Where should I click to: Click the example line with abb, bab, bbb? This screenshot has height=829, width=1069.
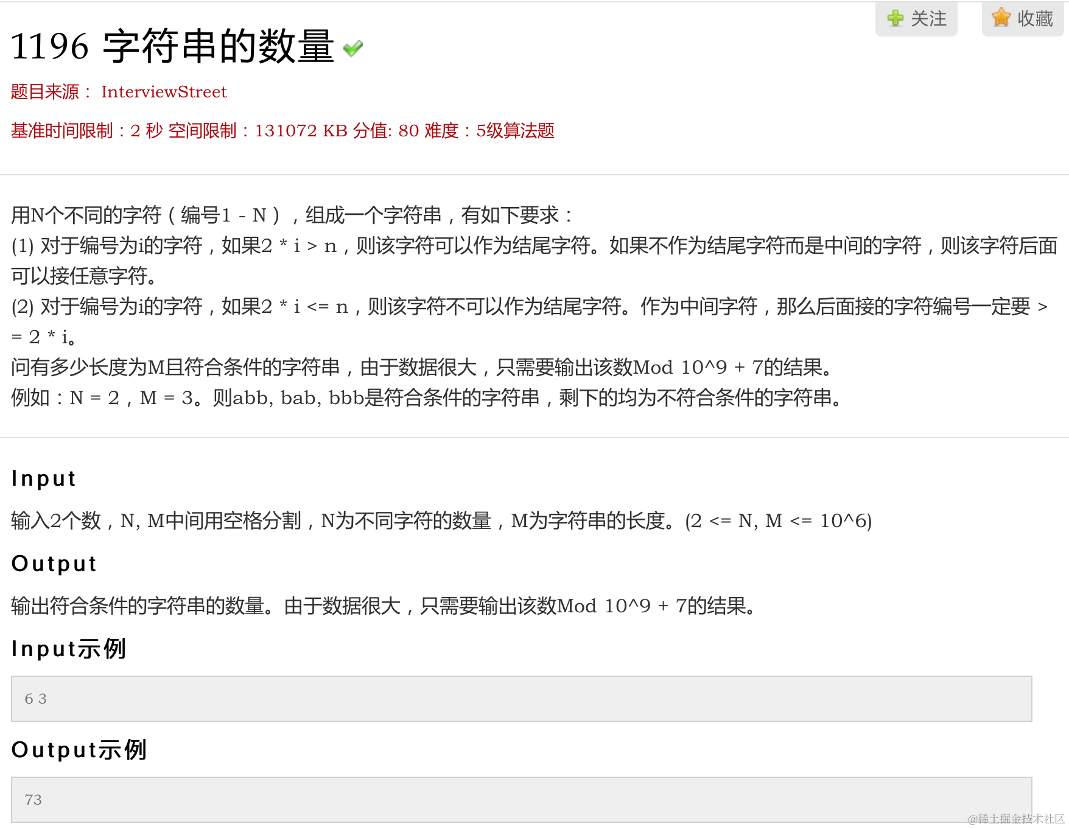[427, 397]
